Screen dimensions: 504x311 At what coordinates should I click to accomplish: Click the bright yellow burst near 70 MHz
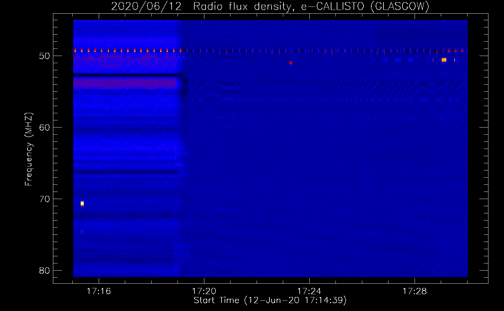point(82,203)
